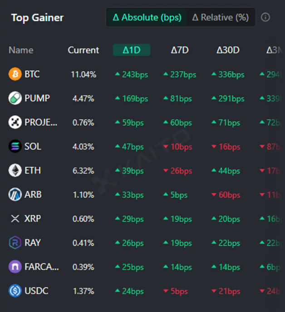285x312 pixels.
Task: Sort by the Δ30D column
Action: (x=228, y=50)
